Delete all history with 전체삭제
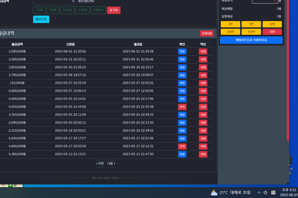Viewport: 298px width, 198px height. click(207, 33)
